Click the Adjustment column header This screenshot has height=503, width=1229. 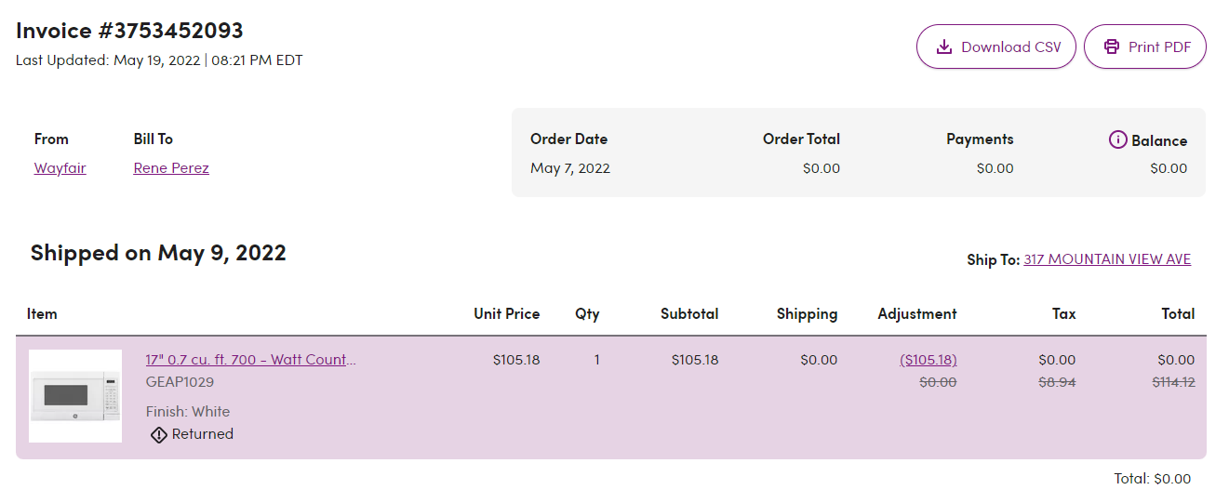[x=917, y=314]
